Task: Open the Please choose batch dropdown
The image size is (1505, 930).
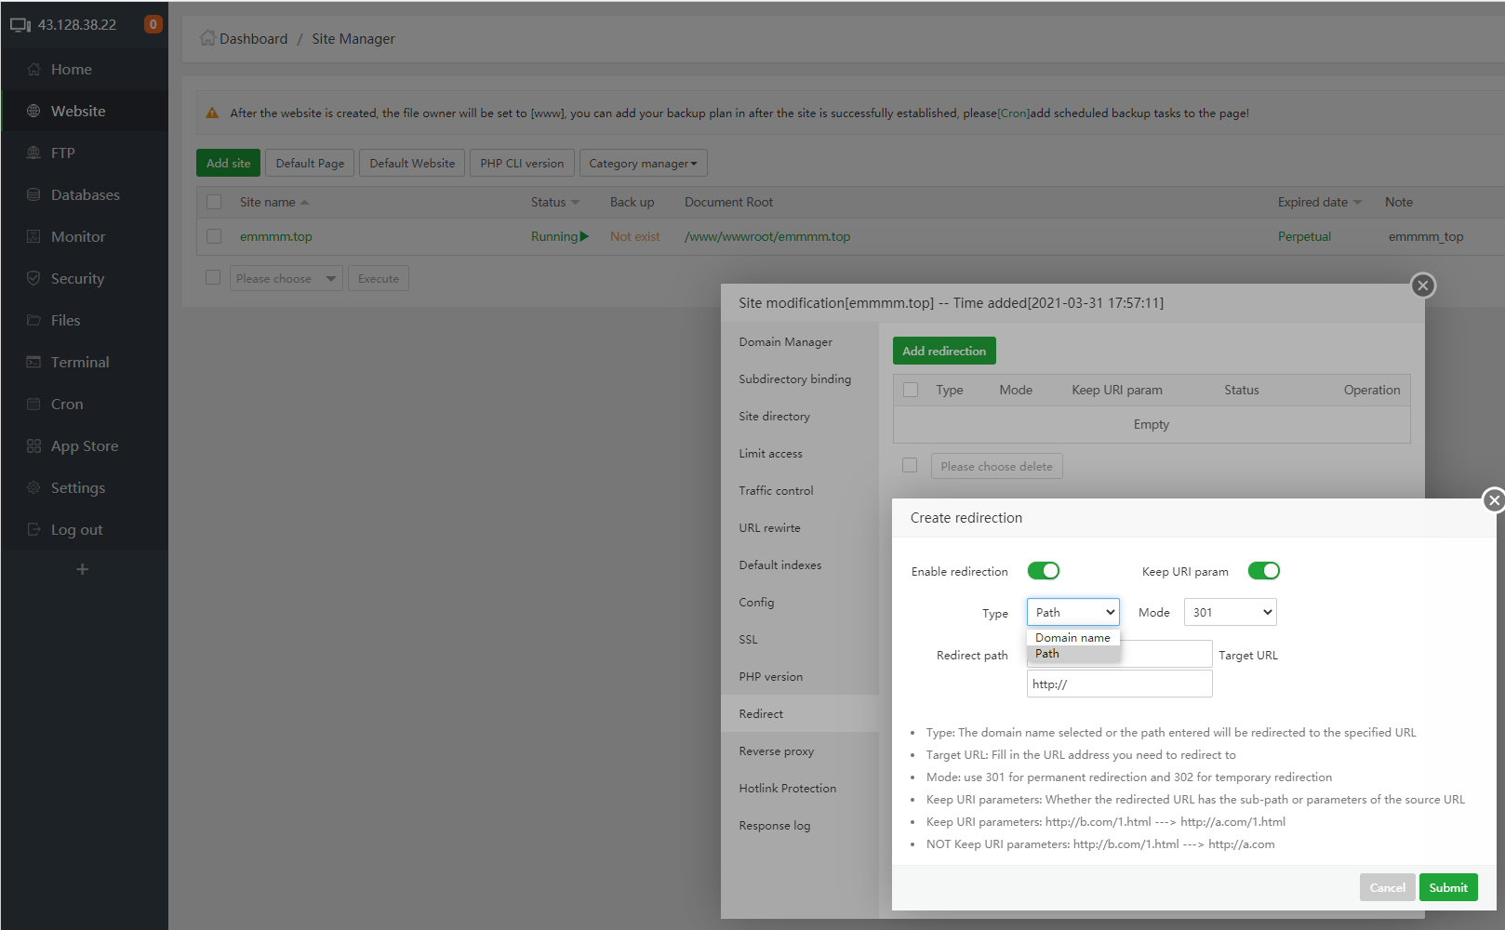Action: tap(286, 278)
